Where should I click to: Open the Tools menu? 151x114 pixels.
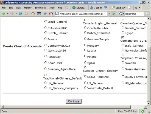(x=52, y=8)
